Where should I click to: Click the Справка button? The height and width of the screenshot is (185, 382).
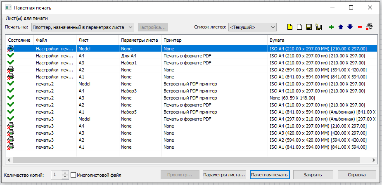(357, 175)
